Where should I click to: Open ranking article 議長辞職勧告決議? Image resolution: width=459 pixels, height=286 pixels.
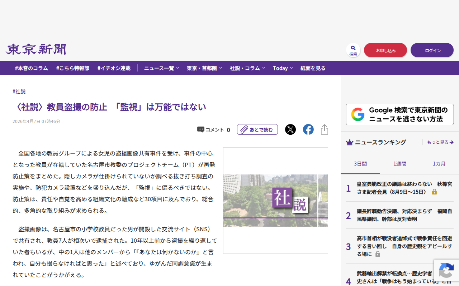pyautogui.click(x=404, y=215)
